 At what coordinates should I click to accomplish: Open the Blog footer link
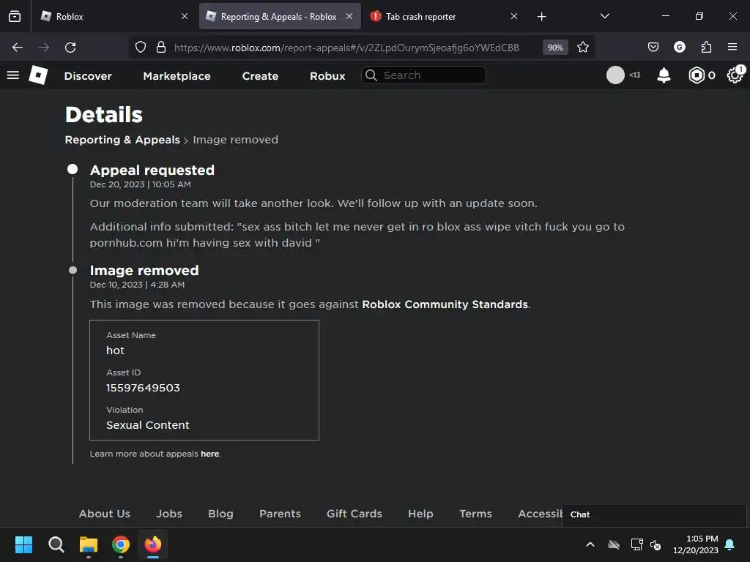(220, 514)
